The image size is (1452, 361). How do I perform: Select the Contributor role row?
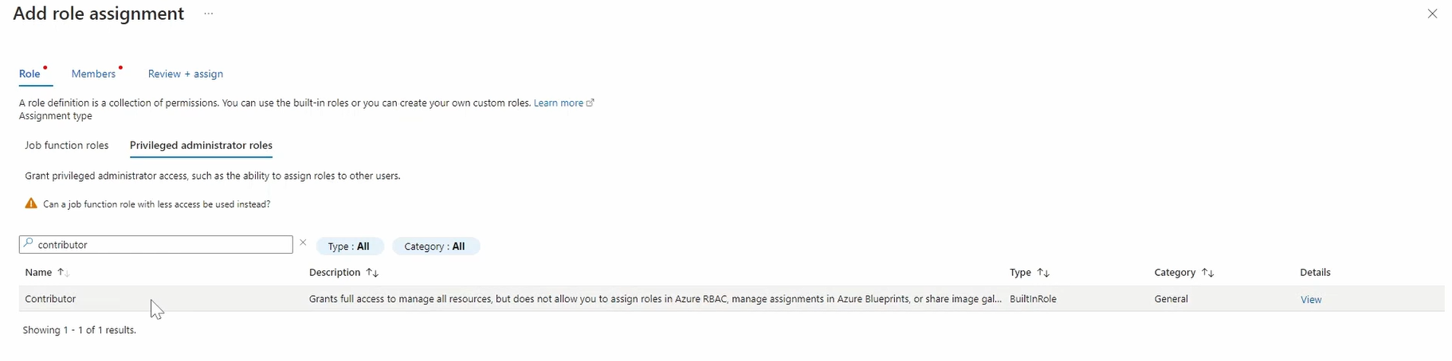[51, 299]
